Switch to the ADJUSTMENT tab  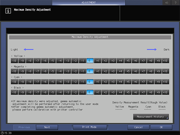click(88, 2)
